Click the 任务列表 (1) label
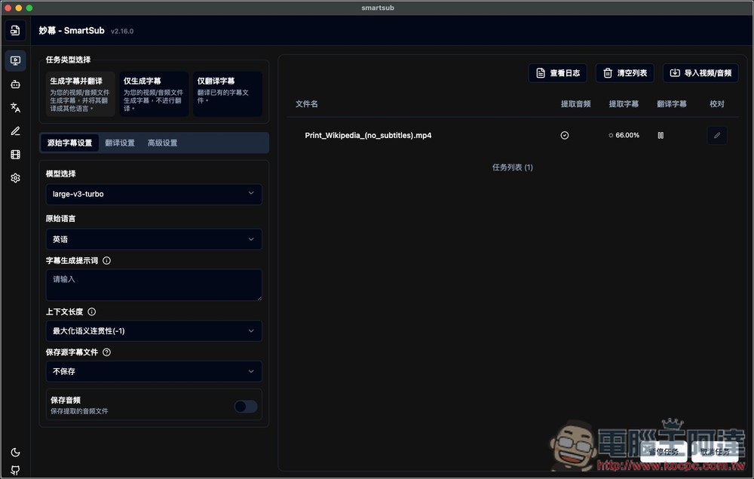Screen dimensions: 754x479 pyautogui.click(x=513, y=167)
